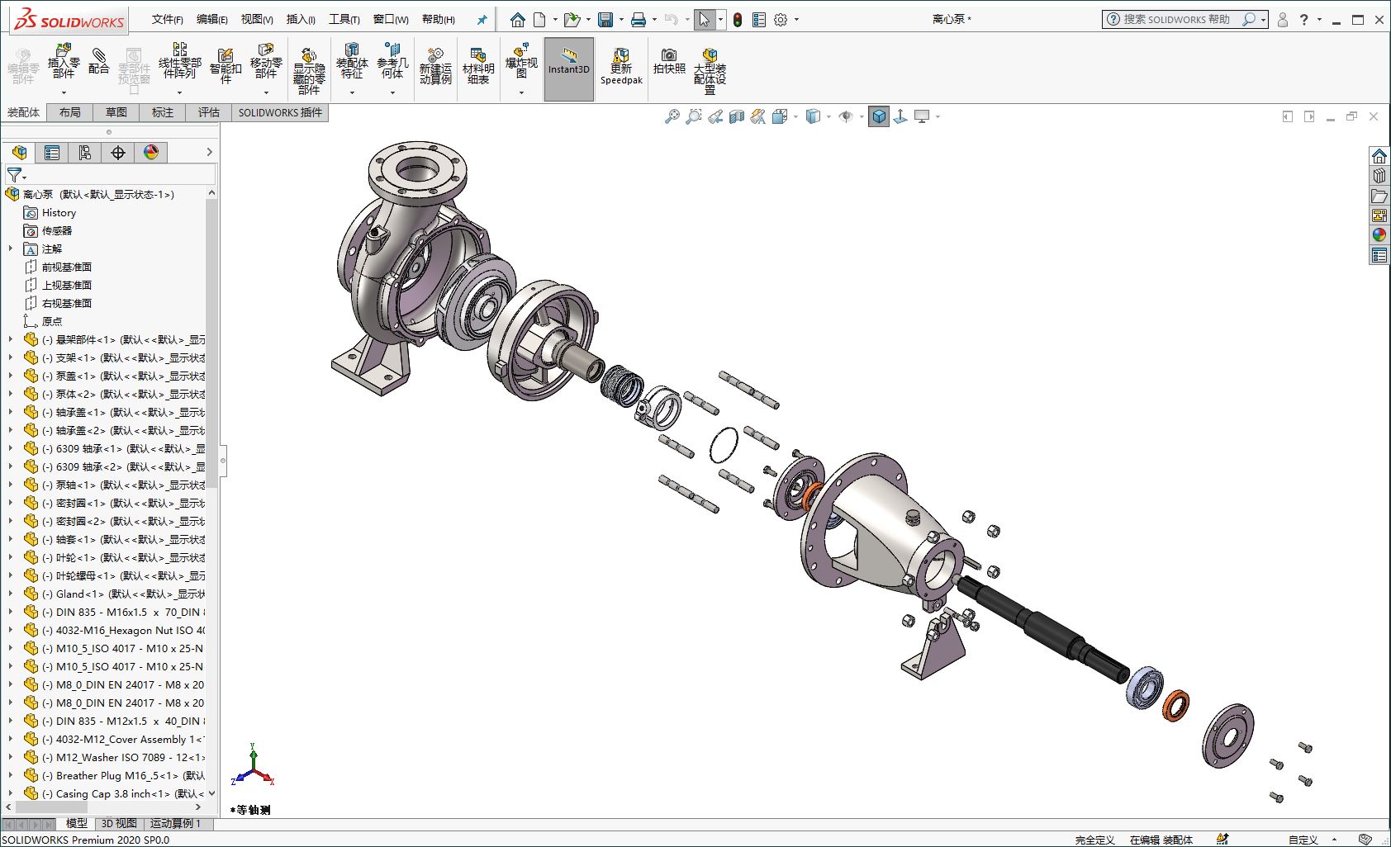Click the Zoom to Fit view icon

[x=672, y=116]
